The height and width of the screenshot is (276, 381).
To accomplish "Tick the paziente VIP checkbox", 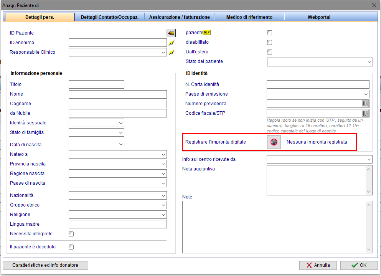I will (269, 33).
